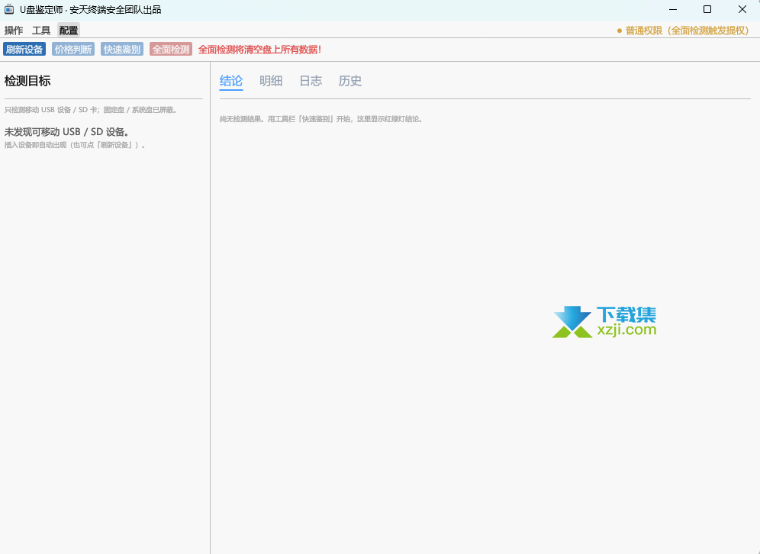This screenshot has width=760, height=554.
Task: Switch to the 结论 tab
Action: 231,81
